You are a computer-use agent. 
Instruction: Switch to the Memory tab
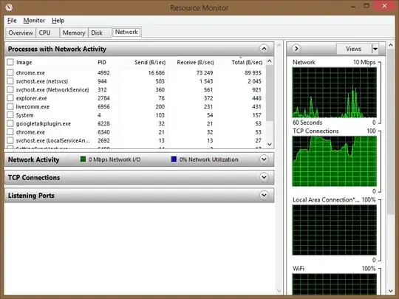(74, 32)
